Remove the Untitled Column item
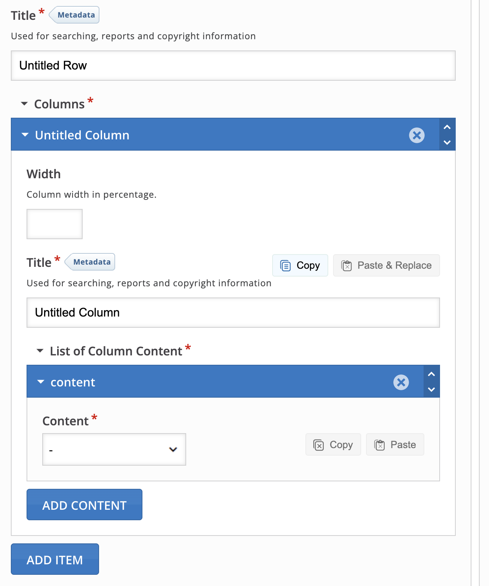Image resolution: width=489 pixels, height=586 pixels. (x=417, y=135)
